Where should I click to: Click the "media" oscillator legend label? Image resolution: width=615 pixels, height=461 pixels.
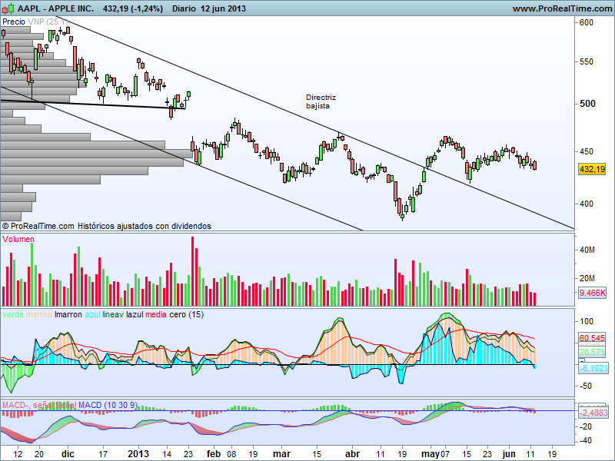[x=156, y=314]
